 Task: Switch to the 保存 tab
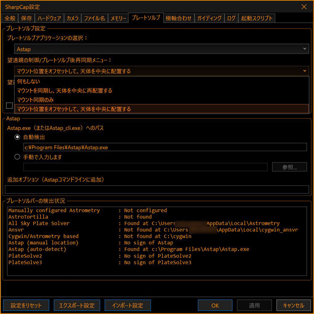click(x=27, y=18)
